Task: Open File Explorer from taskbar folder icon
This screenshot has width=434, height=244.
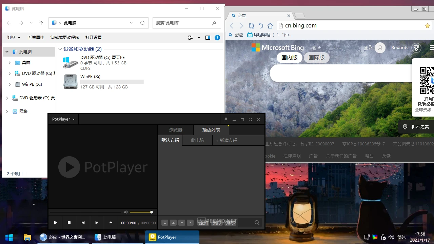Action: pyautogui.click(x=27, y=237)
